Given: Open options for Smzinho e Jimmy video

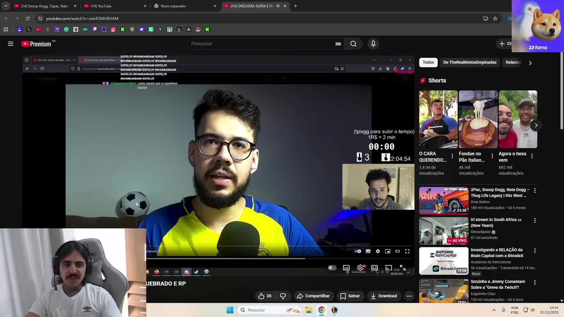Looking at the screenshot, I should coord(535,283).
